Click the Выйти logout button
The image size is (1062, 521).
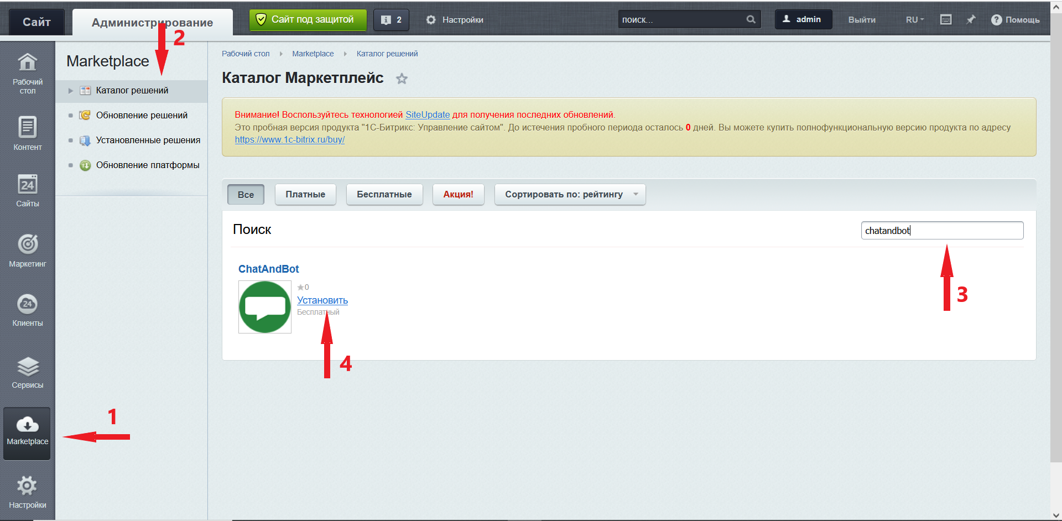pos(862,20)
